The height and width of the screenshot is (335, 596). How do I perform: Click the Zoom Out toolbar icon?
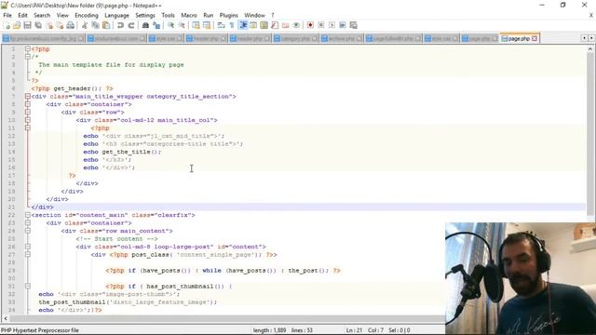(x=182, y=25)
